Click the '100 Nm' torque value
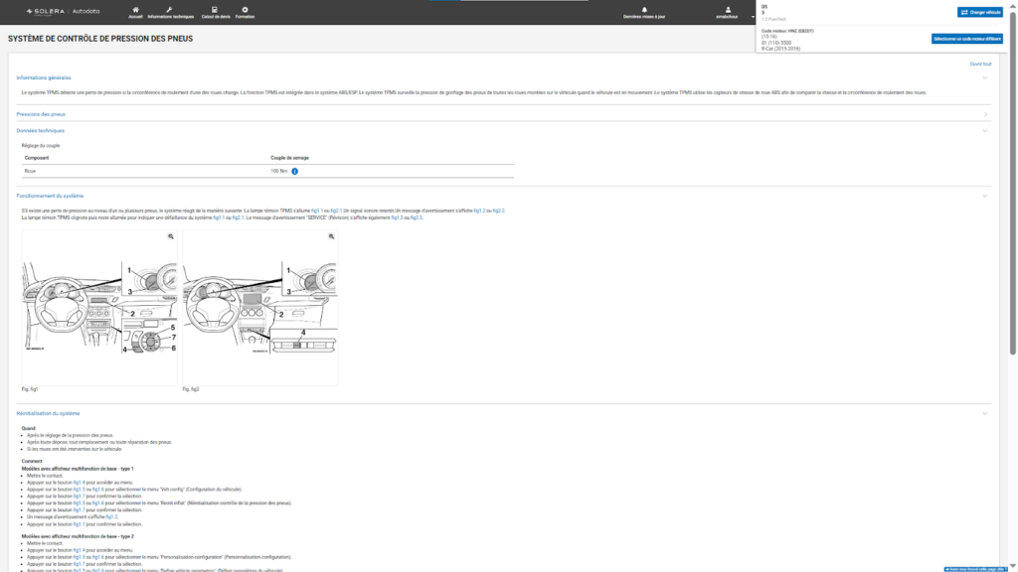 pos(279,171)
